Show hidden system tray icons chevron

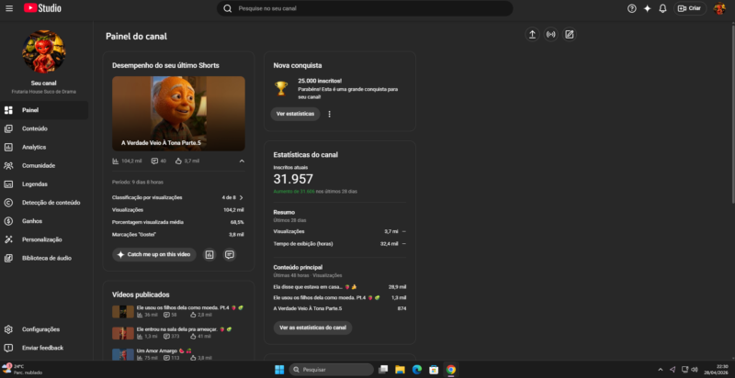pos(661,370)
